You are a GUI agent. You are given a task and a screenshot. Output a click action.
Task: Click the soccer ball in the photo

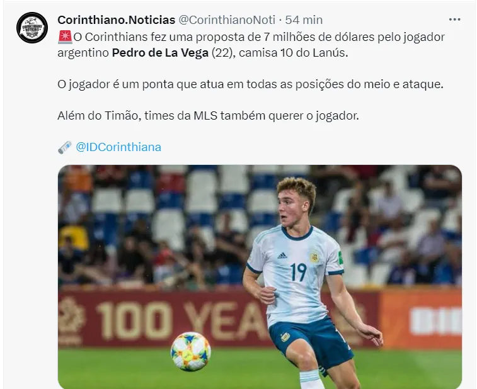191,351
